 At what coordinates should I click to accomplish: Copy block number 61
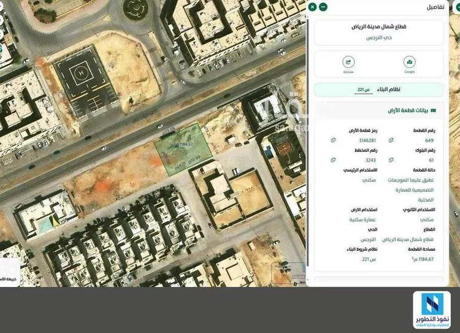pyautogui.click(x=391, y=160)
